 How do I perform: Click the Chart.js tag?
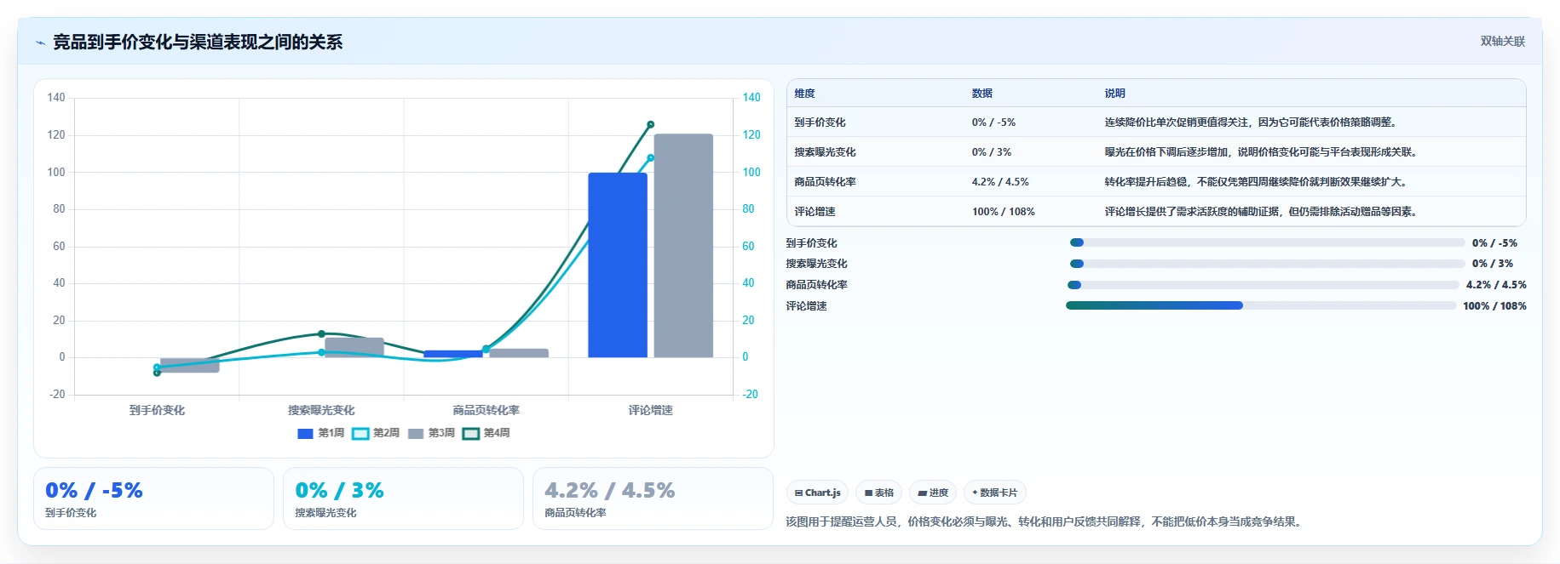tap(817, 493)
